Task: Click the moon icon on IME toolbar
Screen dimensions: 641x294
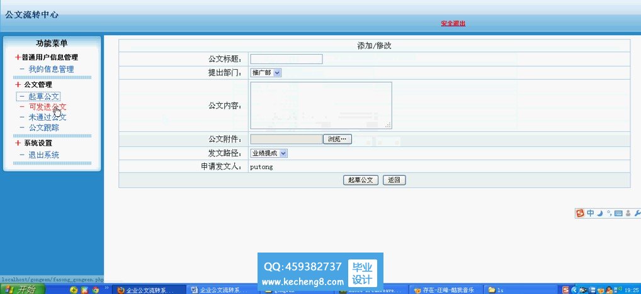Action: (599, 213)
